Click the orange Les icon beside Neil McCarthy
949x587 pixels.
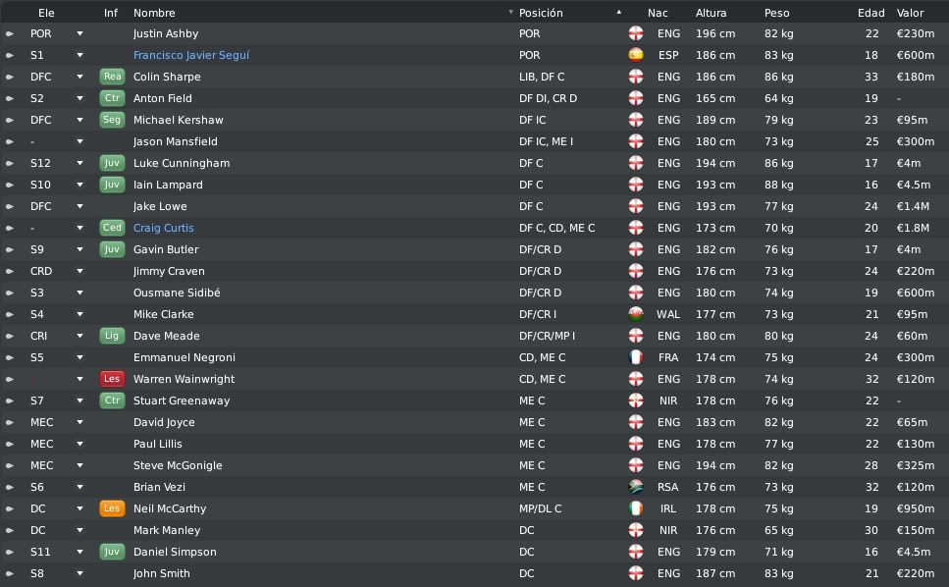pos(112,508)
